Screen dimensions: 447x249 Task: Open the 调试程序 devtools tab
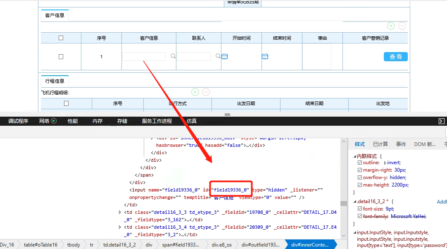(18, 121)
